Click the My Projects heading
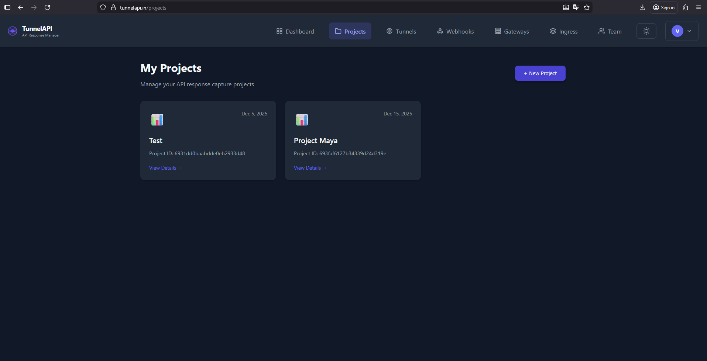 [x=171, y=68]
